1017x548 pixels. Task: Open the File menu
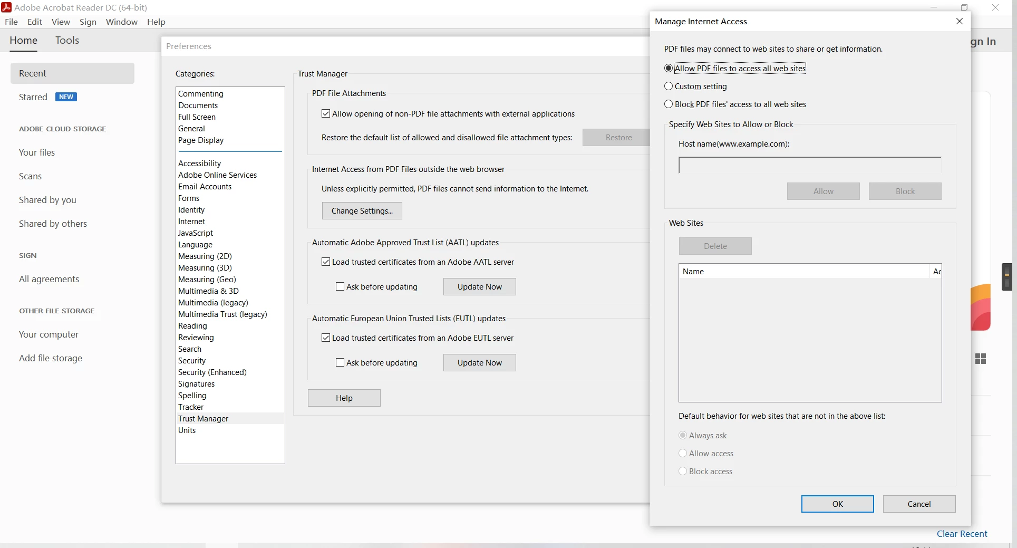click(11, 22)
